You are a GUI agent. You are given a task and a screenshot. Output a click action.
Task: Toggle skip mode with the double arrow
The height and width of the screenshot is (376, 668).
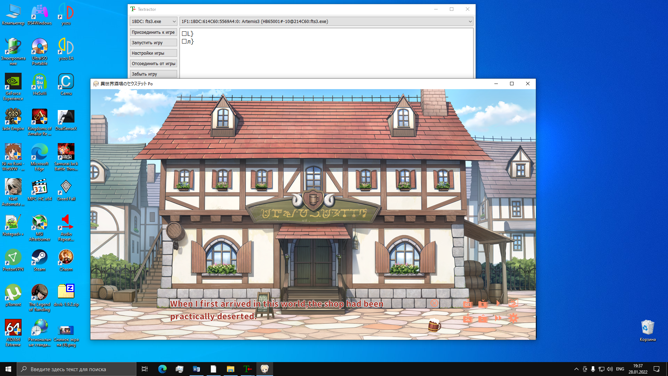point(498,318)
